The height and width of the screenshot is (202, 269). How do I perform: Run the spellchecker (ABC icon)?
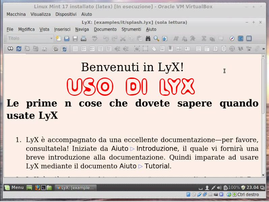point(95,38)
